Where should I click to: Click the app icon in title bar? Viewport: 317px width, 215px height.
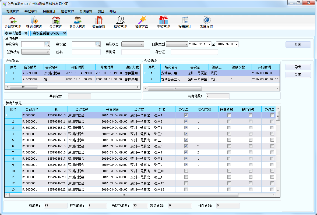[x=4, y=4]
